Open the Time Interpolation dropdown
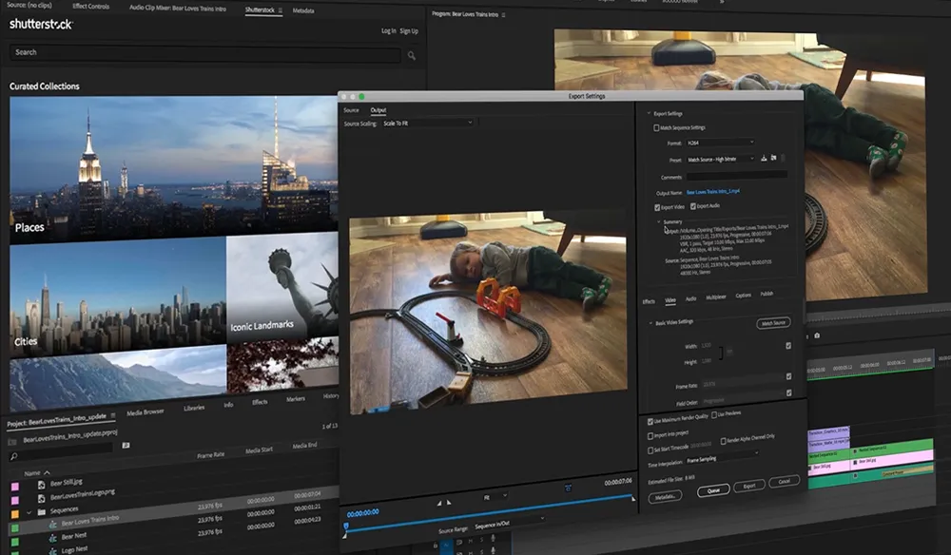Screen dimensions: 951x555 tap(722, 457)
